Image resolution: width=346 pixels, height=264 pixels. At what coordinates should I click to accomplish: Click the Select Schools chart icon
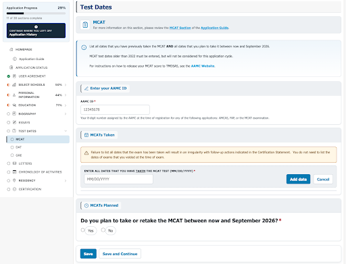pyautogui.click(x=14, y=84)
